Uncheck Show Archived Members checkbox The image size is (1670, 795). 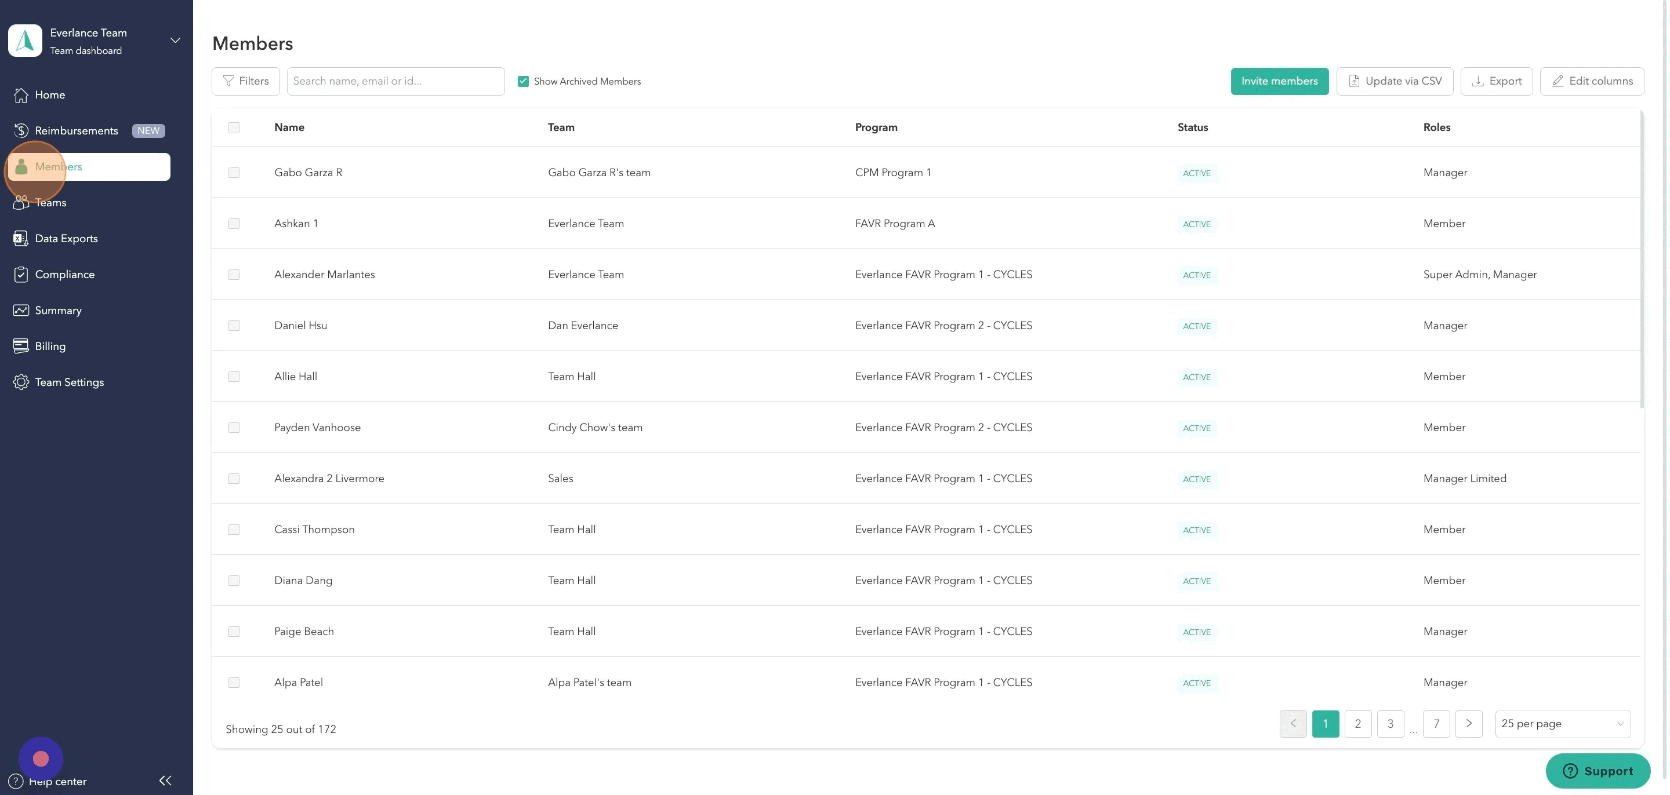click(523, 82)
